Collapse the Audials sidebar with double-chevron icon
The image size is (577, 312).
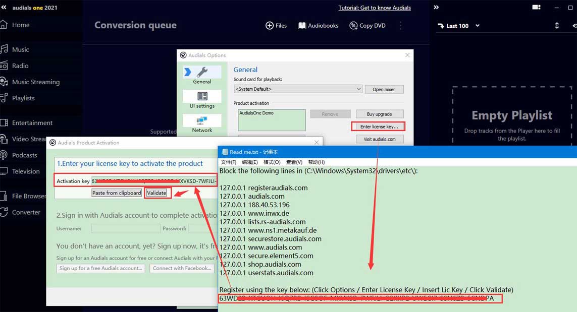[4, 8]
